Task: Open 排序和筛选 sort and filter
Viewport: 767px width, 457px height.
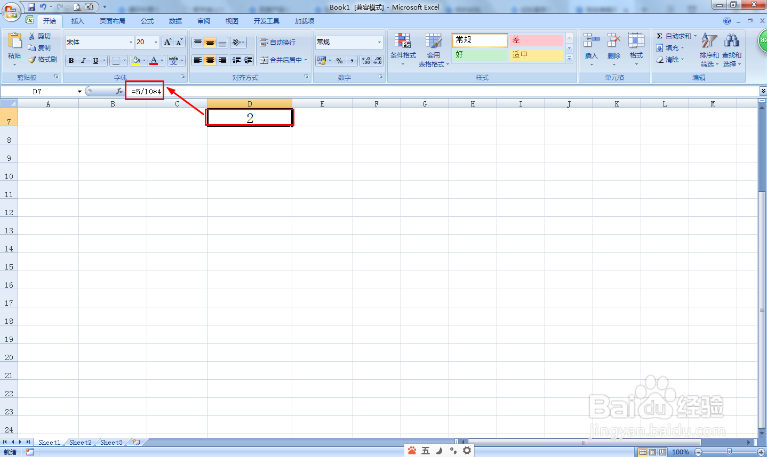Action: (x=709, y=49)
